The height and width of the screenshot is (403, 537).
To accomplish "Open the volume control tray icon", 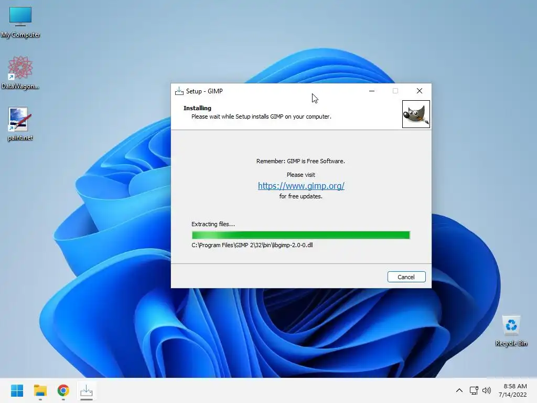I will (x=486, y=390).
